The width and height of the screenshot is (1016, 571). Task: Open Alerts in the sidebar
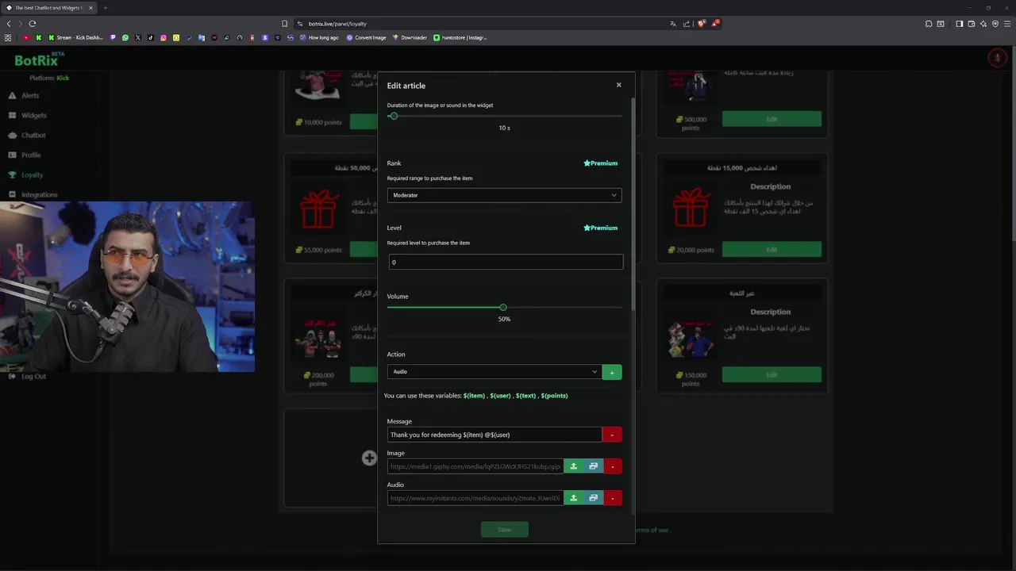coord(24,95)
